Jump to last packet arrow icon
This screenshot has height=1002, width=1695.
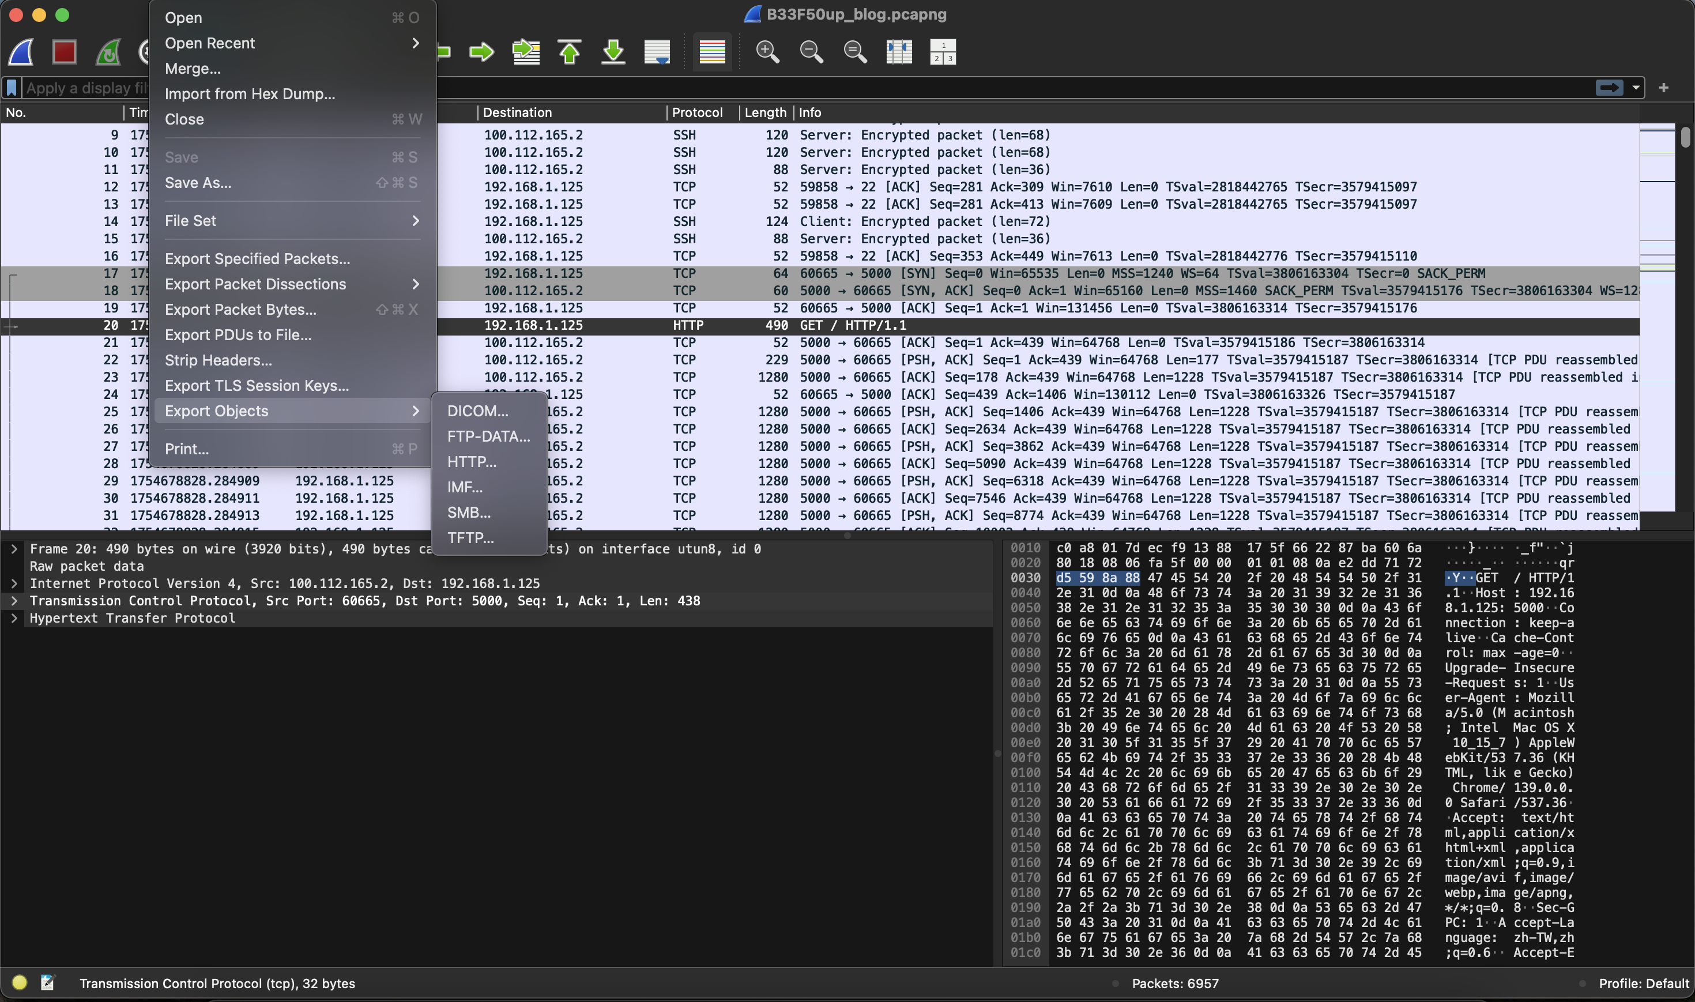tap(613, 52)
